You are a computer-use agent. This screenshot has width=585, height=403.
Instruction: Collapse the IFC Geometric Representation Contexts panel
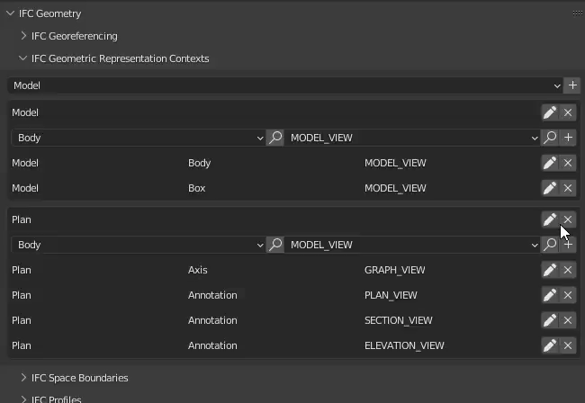119,58
